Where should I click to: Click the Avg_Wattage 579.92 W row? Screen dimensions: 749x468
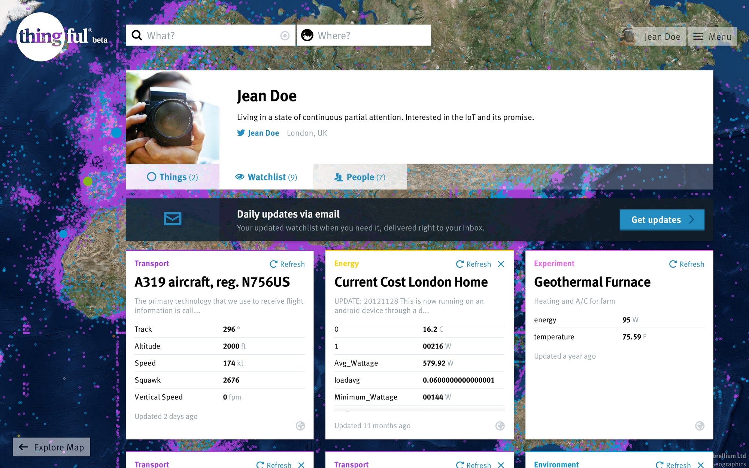point(419,363)
